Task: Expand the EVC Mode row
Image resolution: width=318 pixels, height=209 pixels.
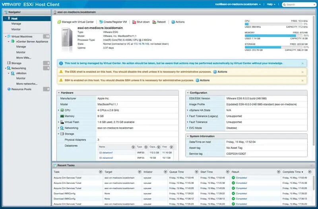Action: (x=187, y=128)
